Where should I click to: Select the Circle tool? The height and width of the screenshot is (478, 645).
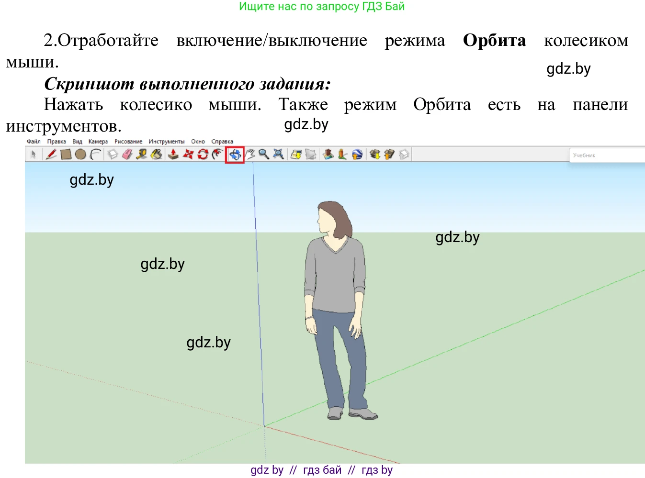coord(79,154)
